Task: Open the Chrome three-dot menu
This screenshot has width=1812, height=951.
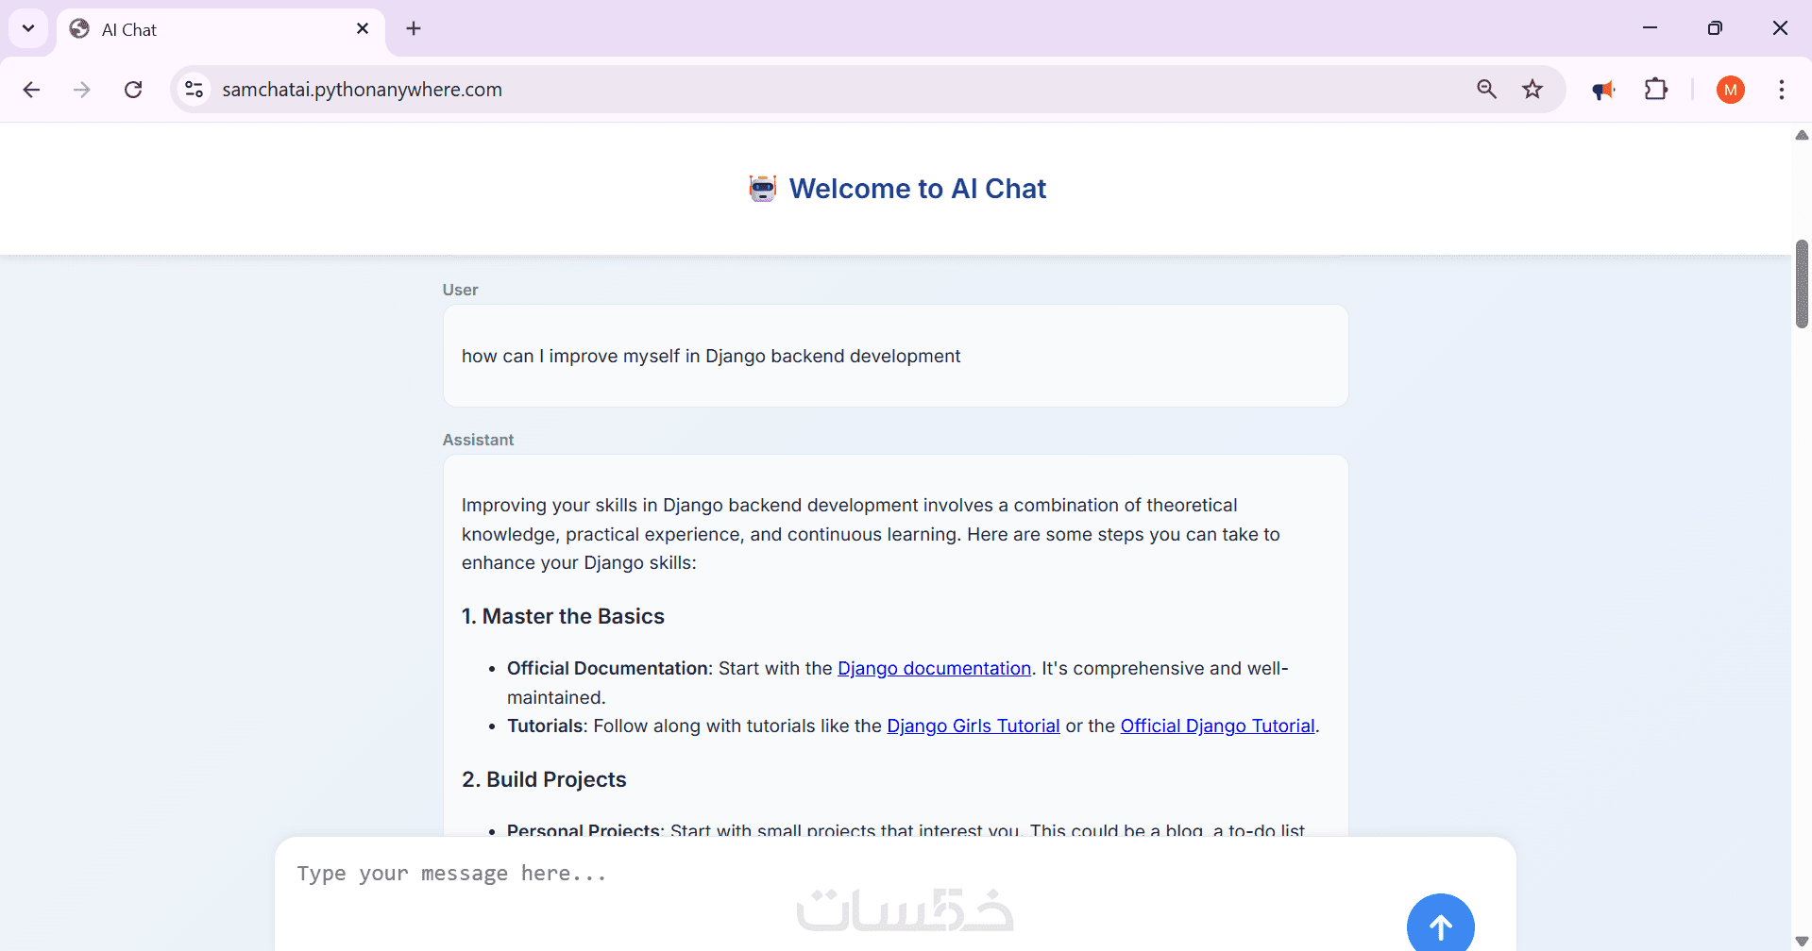Action: pos(1781,90)
